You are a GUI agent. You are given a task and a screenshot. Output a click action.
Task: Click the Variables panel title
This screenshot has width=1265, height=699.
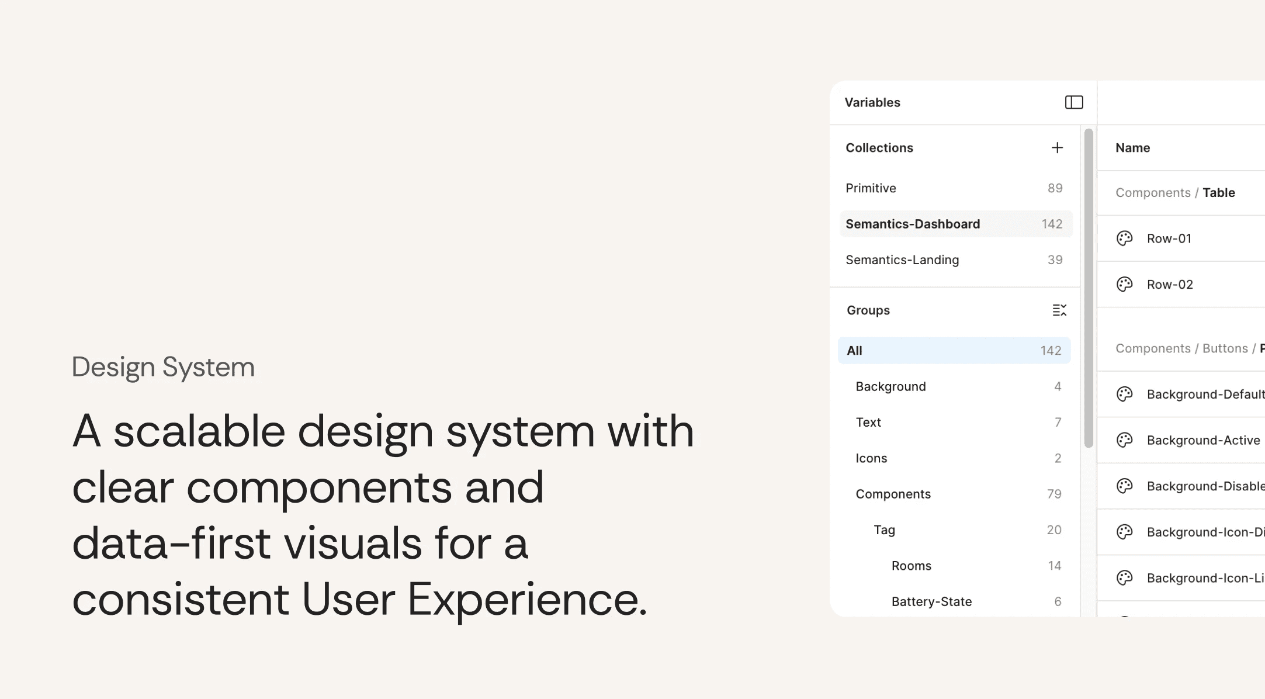pyautogui.click(x=872, y=102)
